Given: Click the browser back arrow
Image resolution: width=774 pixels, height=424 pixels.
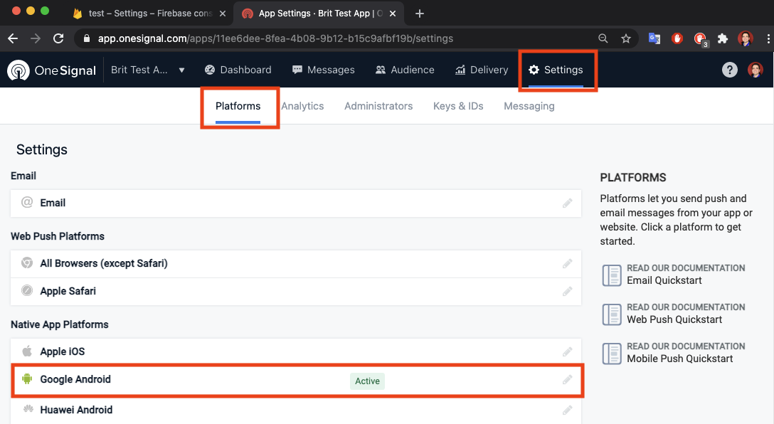Looking at the screenshot, I should (14, 38).
